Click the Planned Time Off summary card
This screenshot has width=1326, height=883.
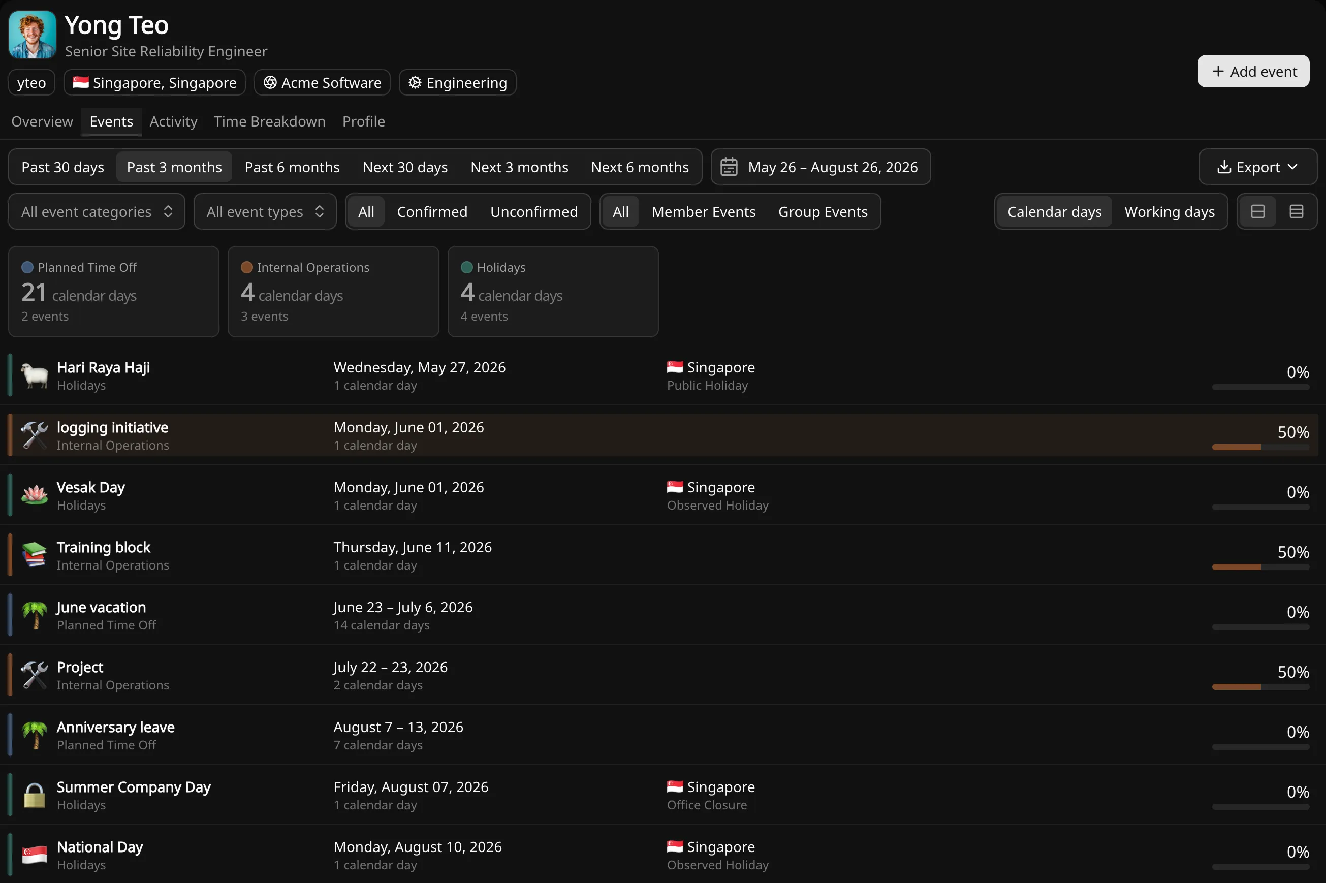click(114, 292)
